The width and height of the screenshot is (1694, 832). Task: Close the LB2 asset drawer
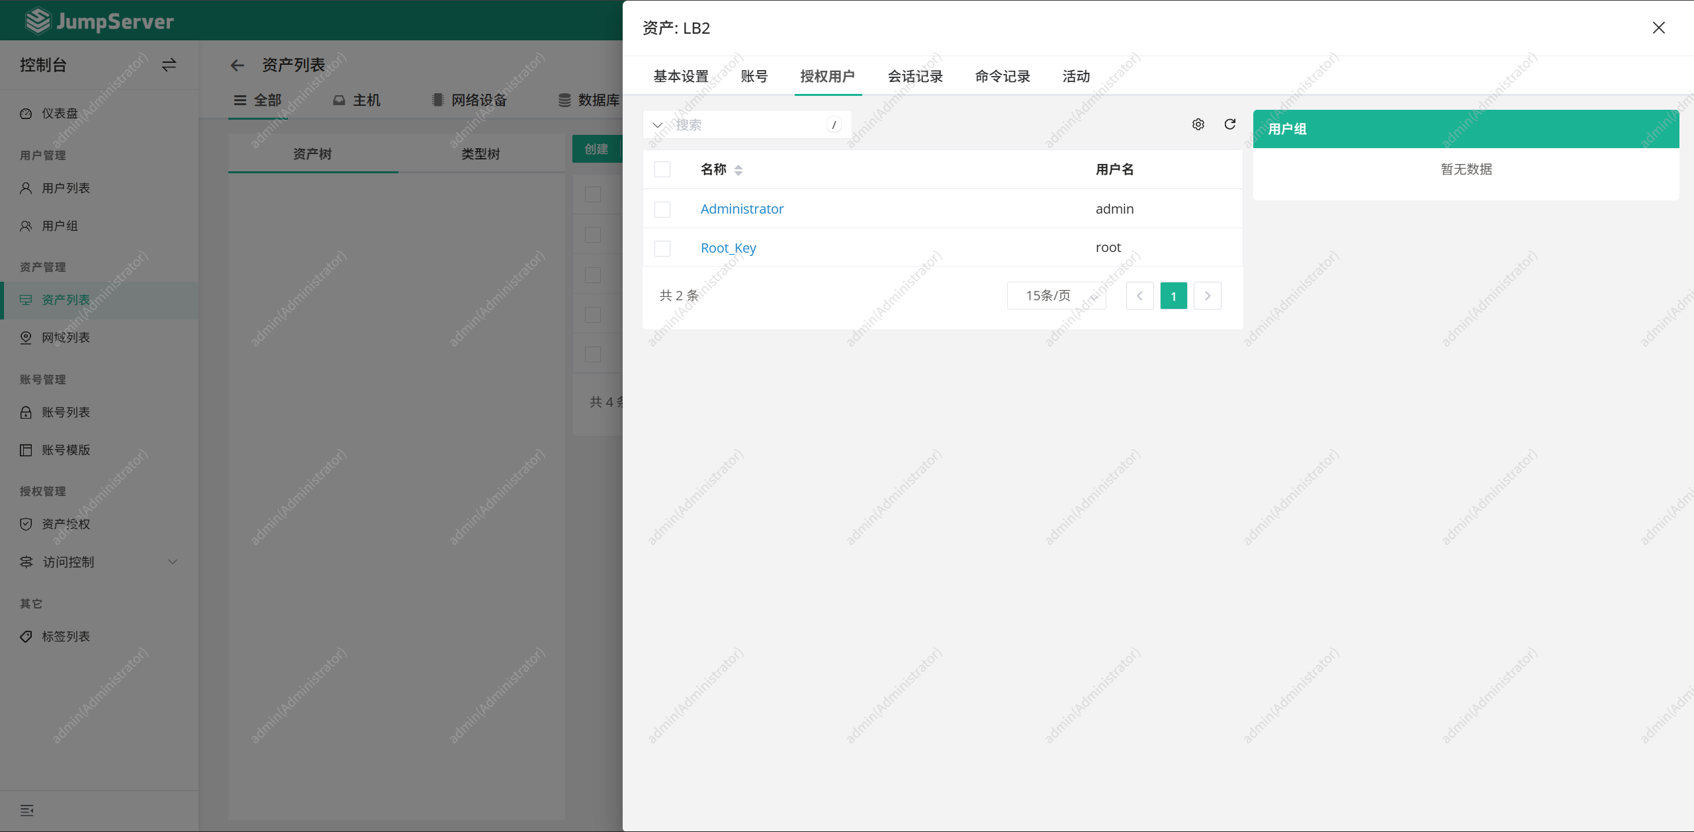pos(1659,28)
